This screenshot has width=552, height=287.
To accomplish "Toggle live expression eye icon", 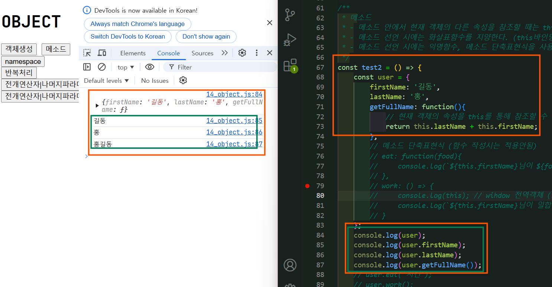I will 150,67.
